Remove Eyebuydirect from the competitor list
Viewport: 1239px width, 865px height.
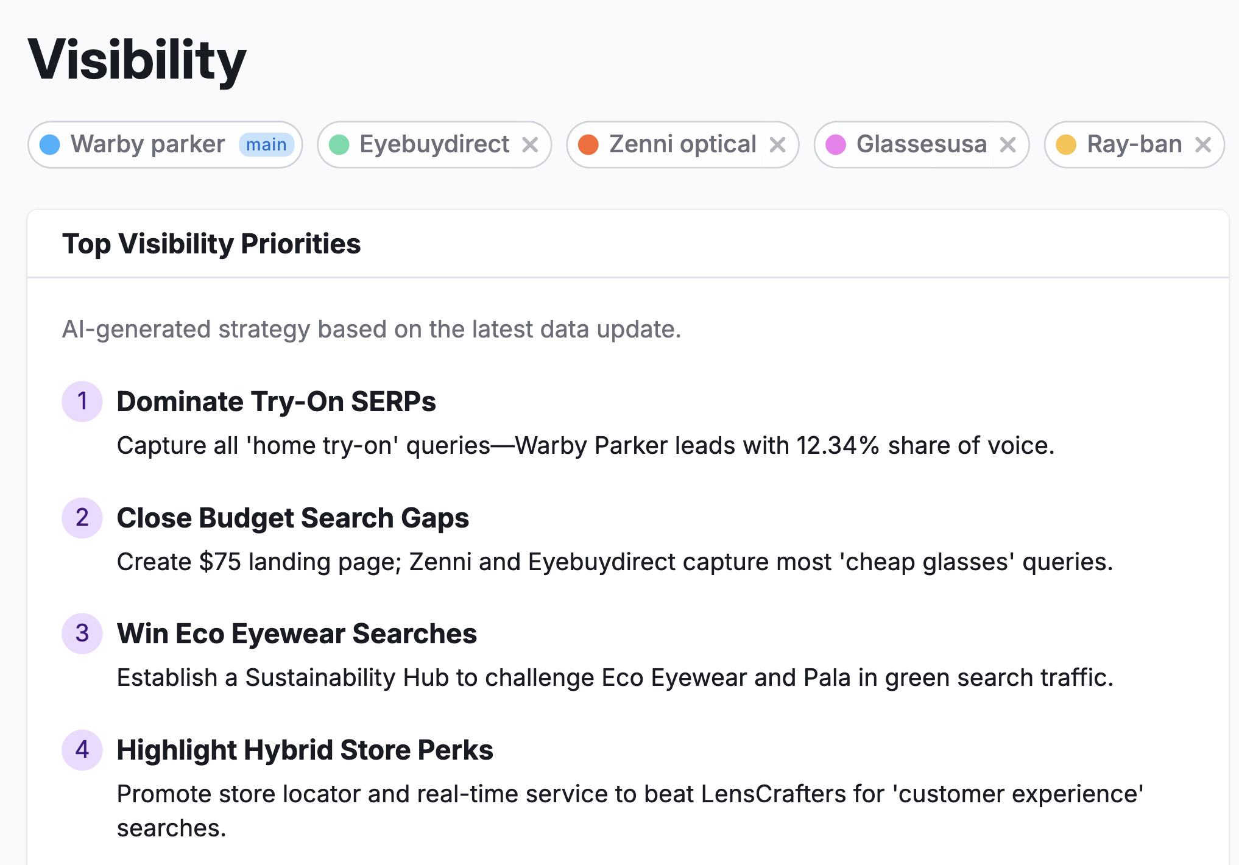click(531, 144)
